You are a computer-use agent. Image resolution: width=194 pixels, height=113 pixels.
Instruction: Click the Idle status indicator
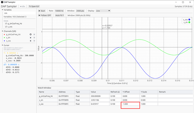(x=23, y=6)
